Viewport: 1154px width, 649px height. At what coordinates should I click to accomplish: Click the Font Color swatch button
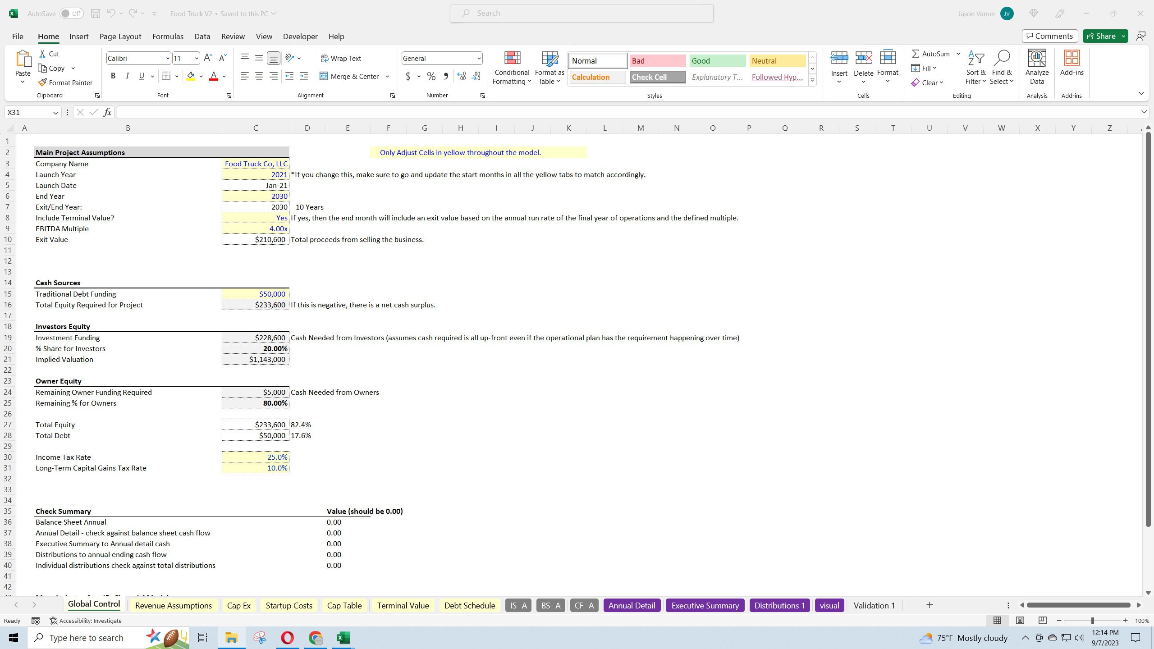214,76
